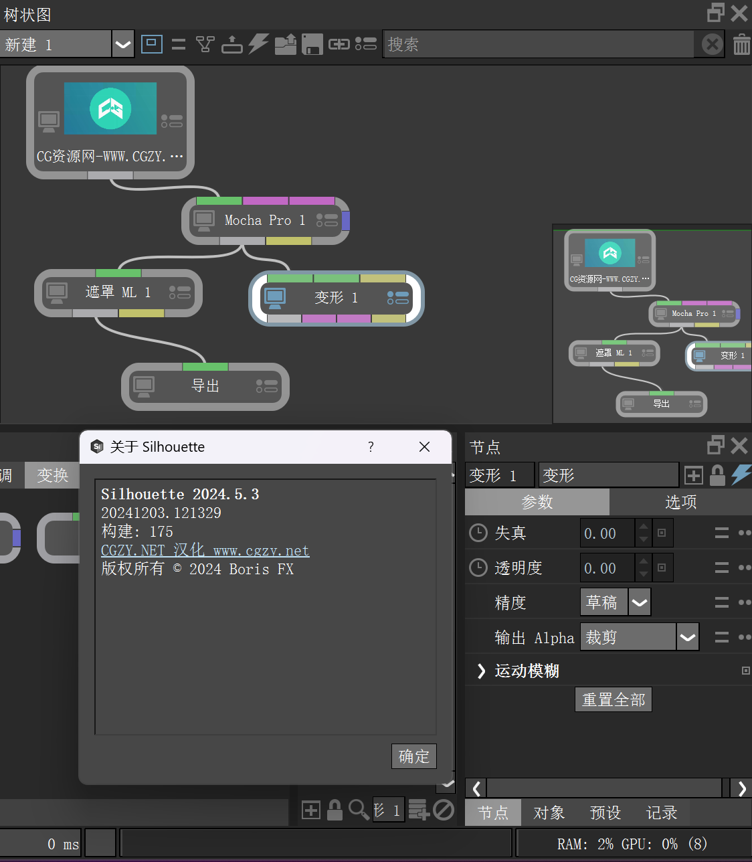Open the 新建 1 session dropdown

tap(123, 45)
